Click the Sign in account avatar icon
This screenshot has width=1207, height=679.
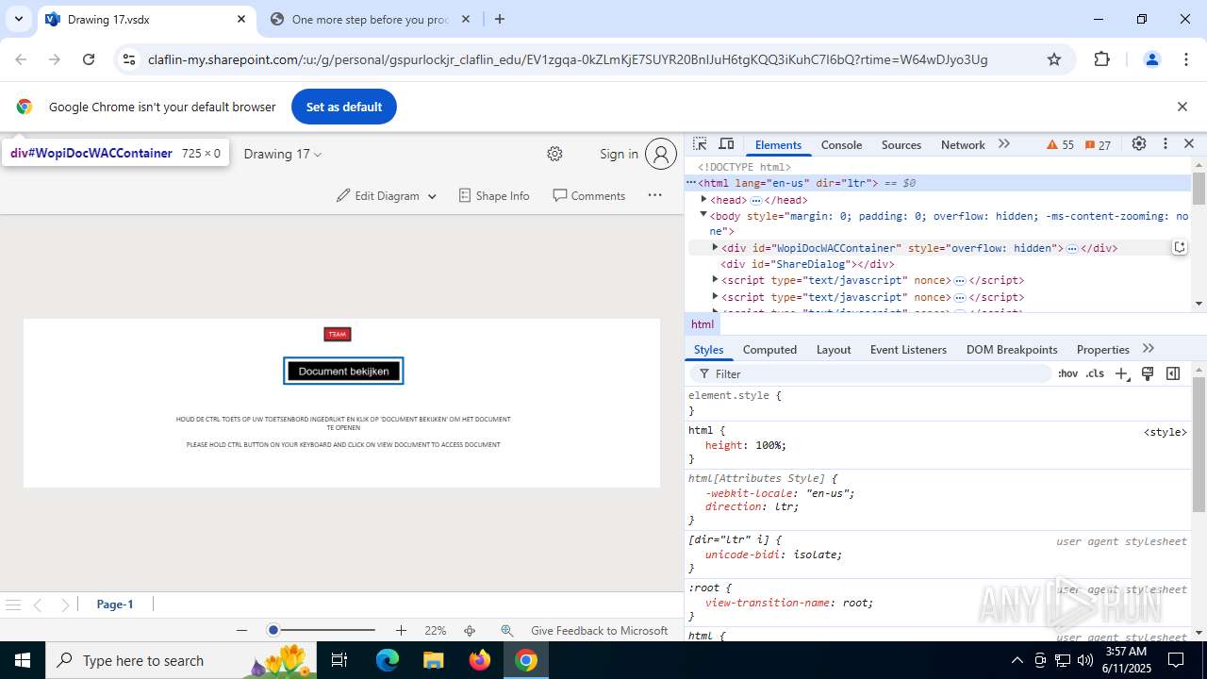pos(661,154)
